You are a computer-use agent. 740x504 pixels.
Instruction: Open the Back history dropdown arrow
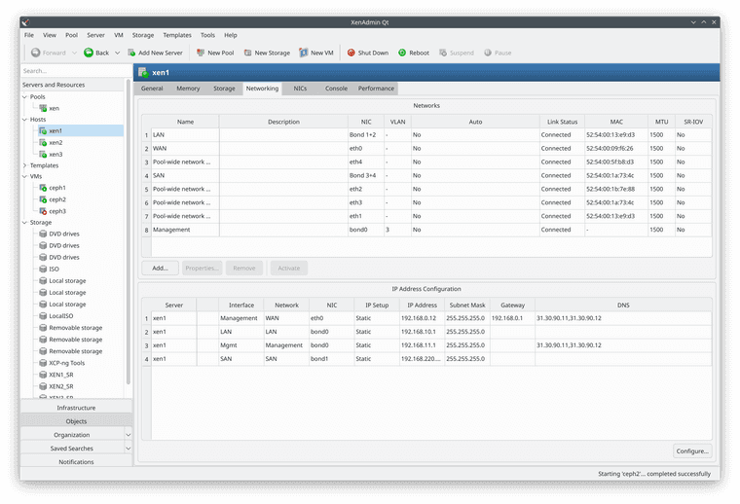pos(118,54)
